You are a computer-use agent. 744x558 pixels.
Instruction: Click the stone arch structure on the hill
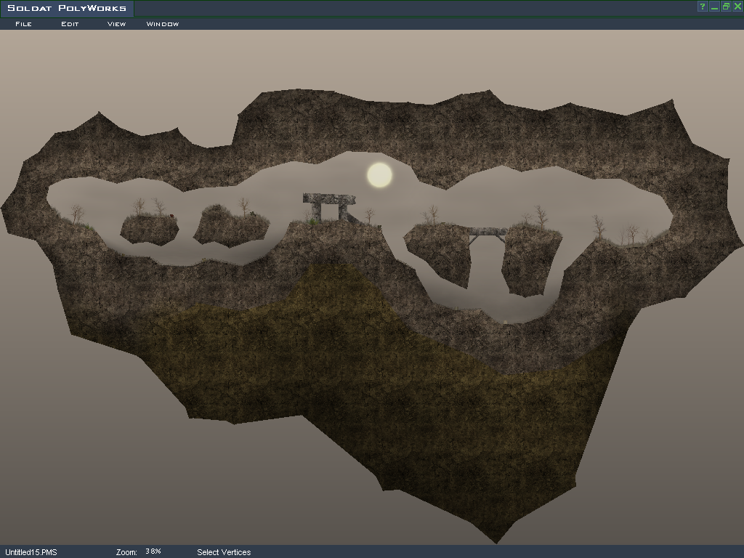point(329,205)
